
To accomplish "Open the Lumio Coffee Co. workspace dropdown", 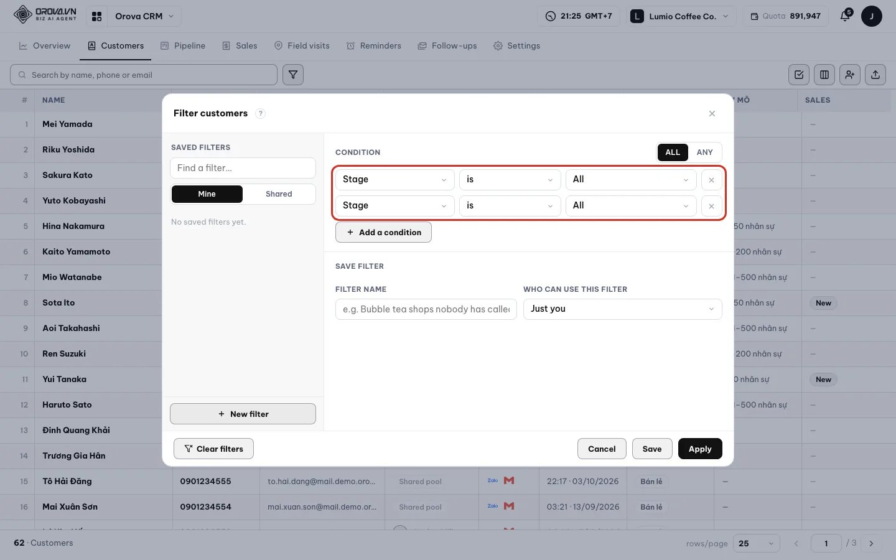I will pos(681,16).
